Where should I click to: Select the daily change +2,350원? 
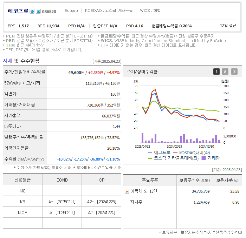click(x=96, y=73)
